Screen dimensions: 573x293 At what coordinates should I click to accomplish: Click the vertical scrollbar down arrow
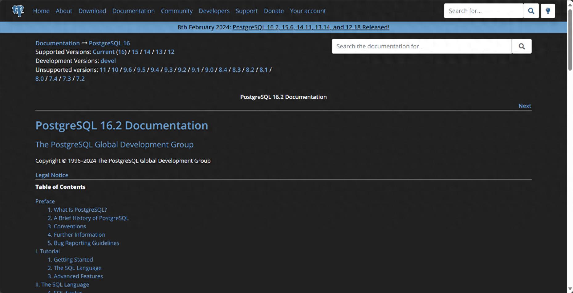pos(570,289)
